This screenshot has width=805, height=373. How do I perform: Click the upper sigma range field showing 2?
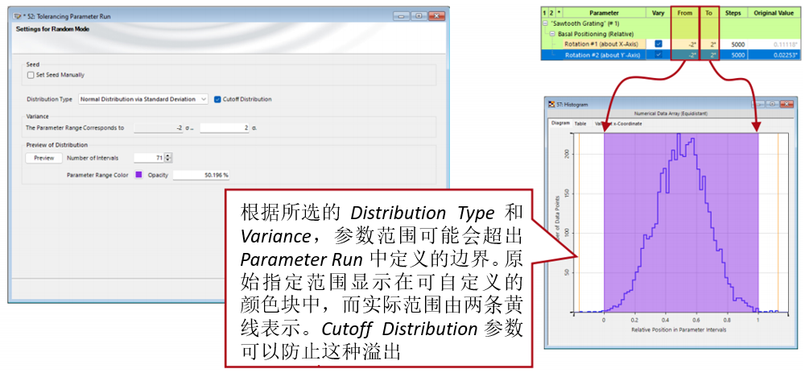point(225,127)
